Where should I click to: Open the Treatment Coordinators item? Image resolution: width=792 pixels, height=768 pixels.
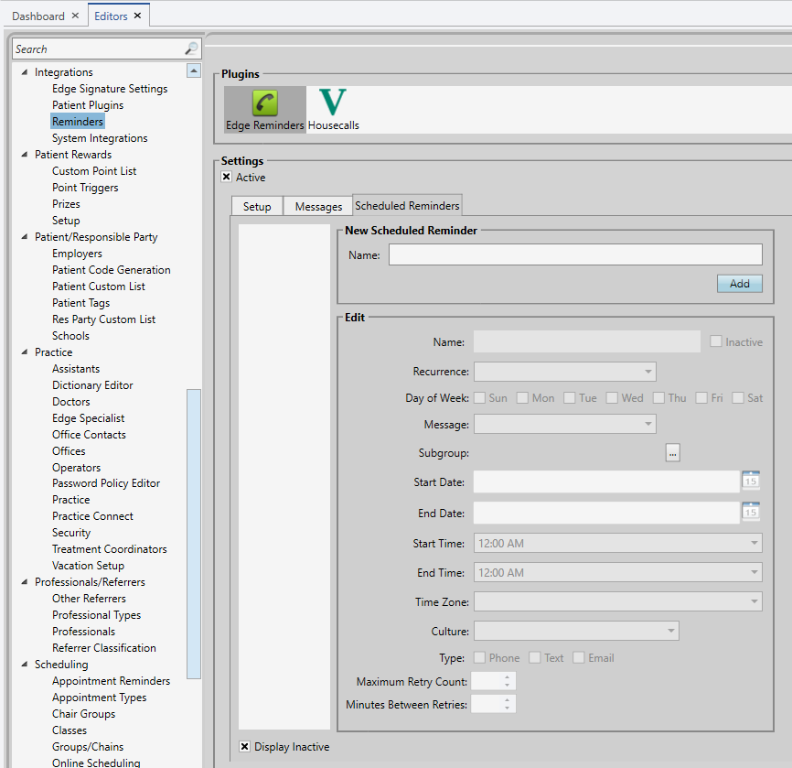pyautogui.click(x=110, y=549)
